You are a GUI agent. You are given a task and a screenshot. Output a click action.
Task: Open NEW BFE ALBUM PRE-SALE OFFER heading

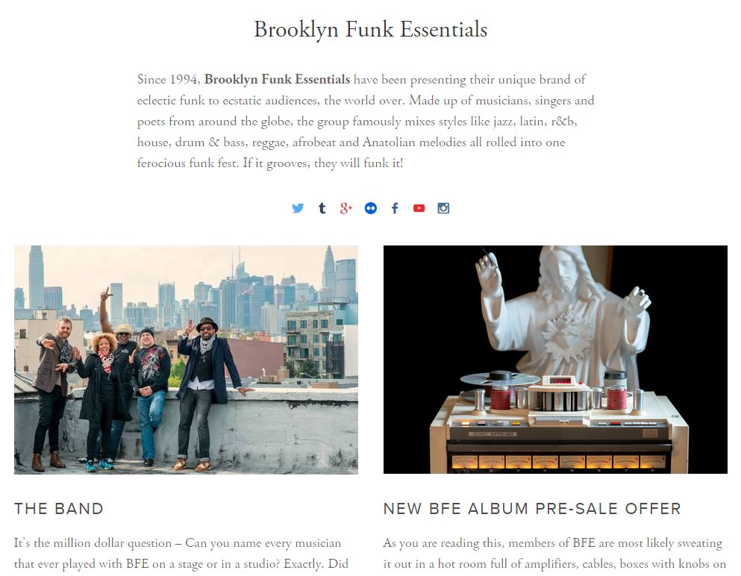coord(532,508)
